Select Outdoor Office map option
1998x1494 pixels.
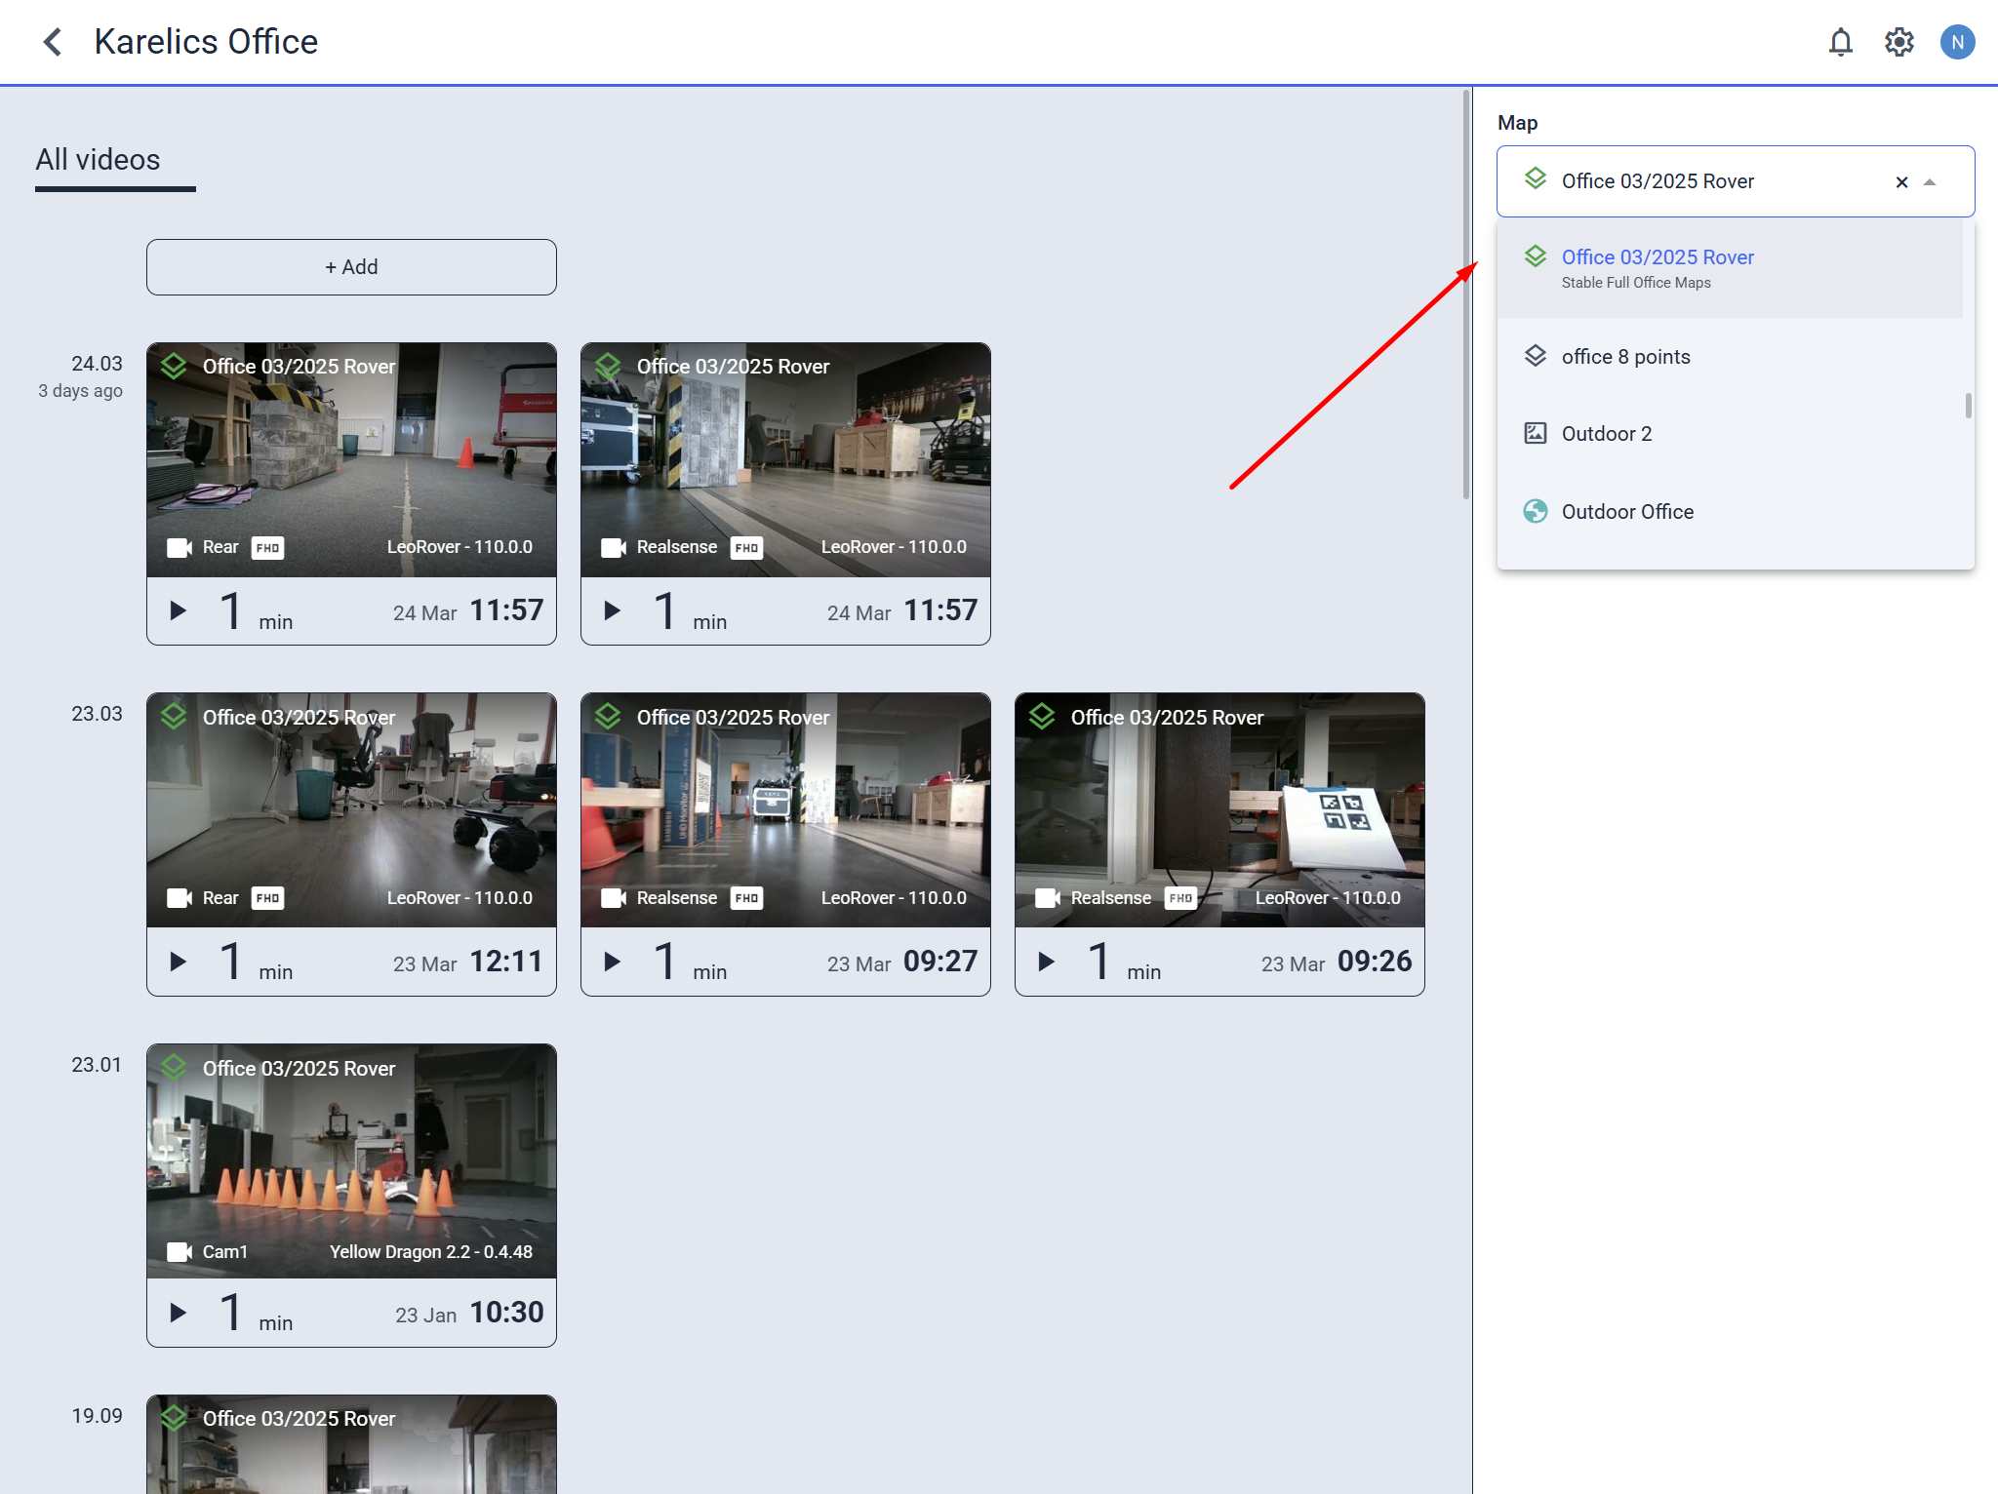[1730, 512]
